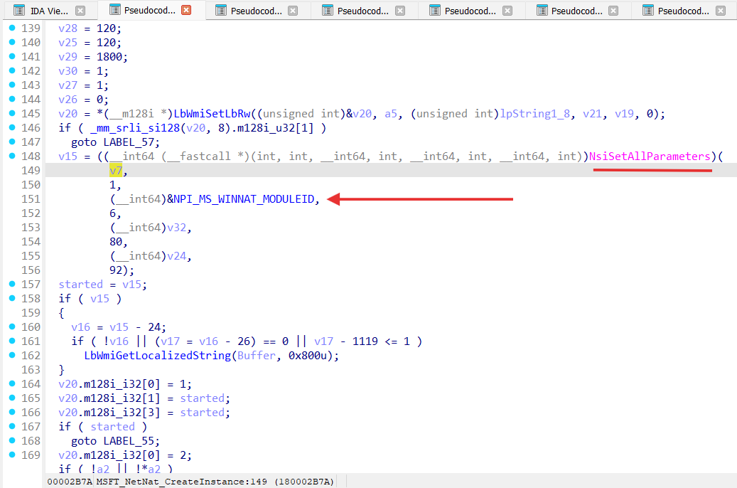Jump to the NsiSetAllParameters function name
This screenshot has height=488, width=737.
coord(650,157)
